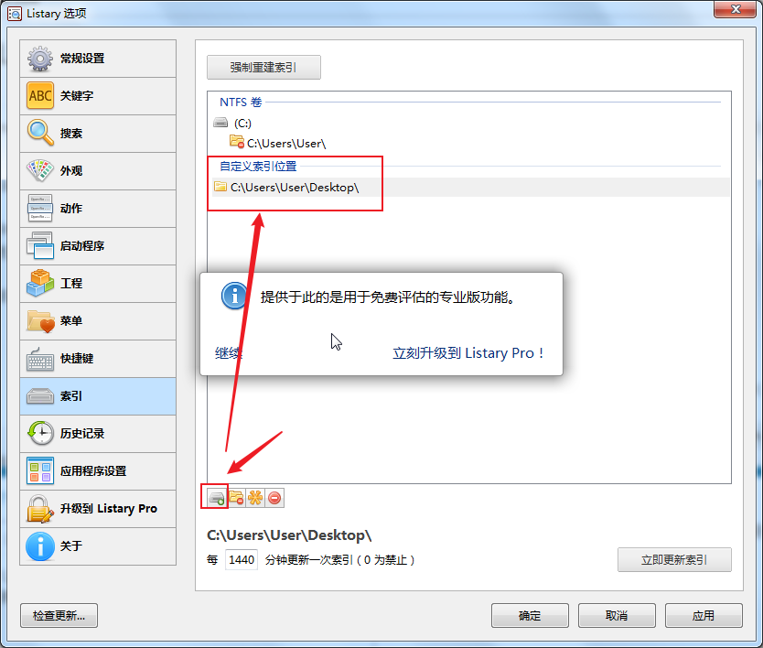Click the 立即更新索引 button
This screenshot has width=763, height=648.
[x=674, y=560]
